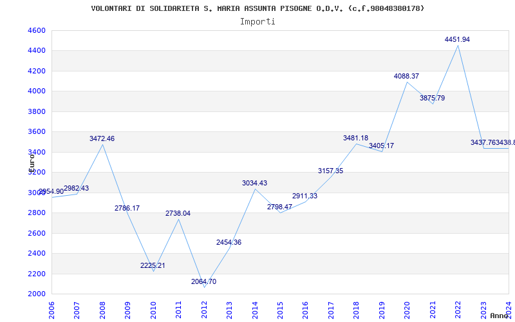Click the peak data label 4451.94
Screen dimensions: 515x322
click(x=457, y=39)
